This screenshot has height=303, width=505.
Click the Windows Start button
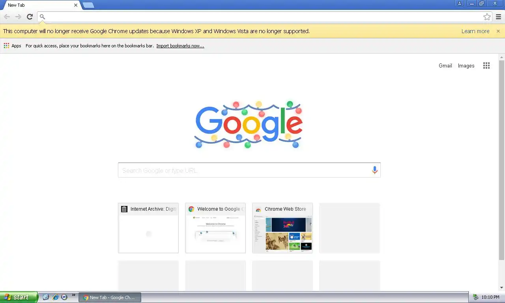point(19,297)
